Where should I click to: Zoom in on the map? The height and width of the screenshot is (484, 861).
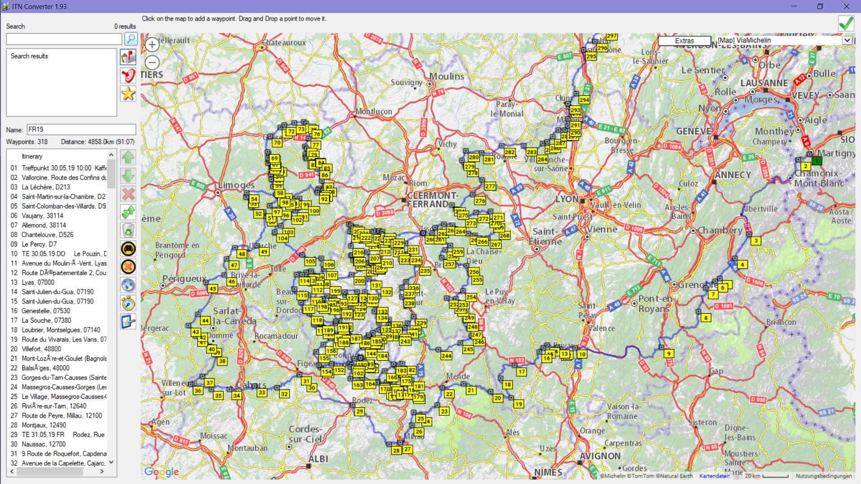(x=152, y=44)
